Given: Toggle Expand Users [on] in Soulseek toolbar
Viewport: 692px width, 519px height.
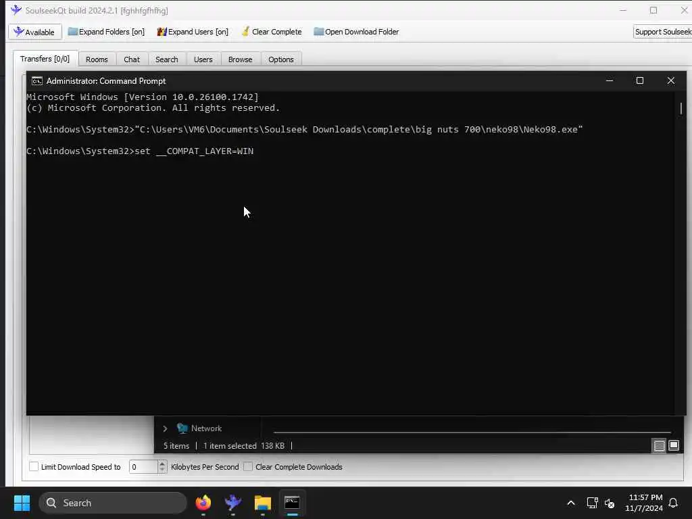Looking at the screenshot, I should pos(193,32).
